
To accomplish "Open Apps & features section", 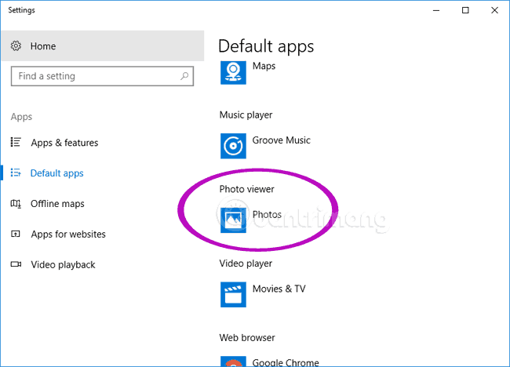I will pos(64,143).
